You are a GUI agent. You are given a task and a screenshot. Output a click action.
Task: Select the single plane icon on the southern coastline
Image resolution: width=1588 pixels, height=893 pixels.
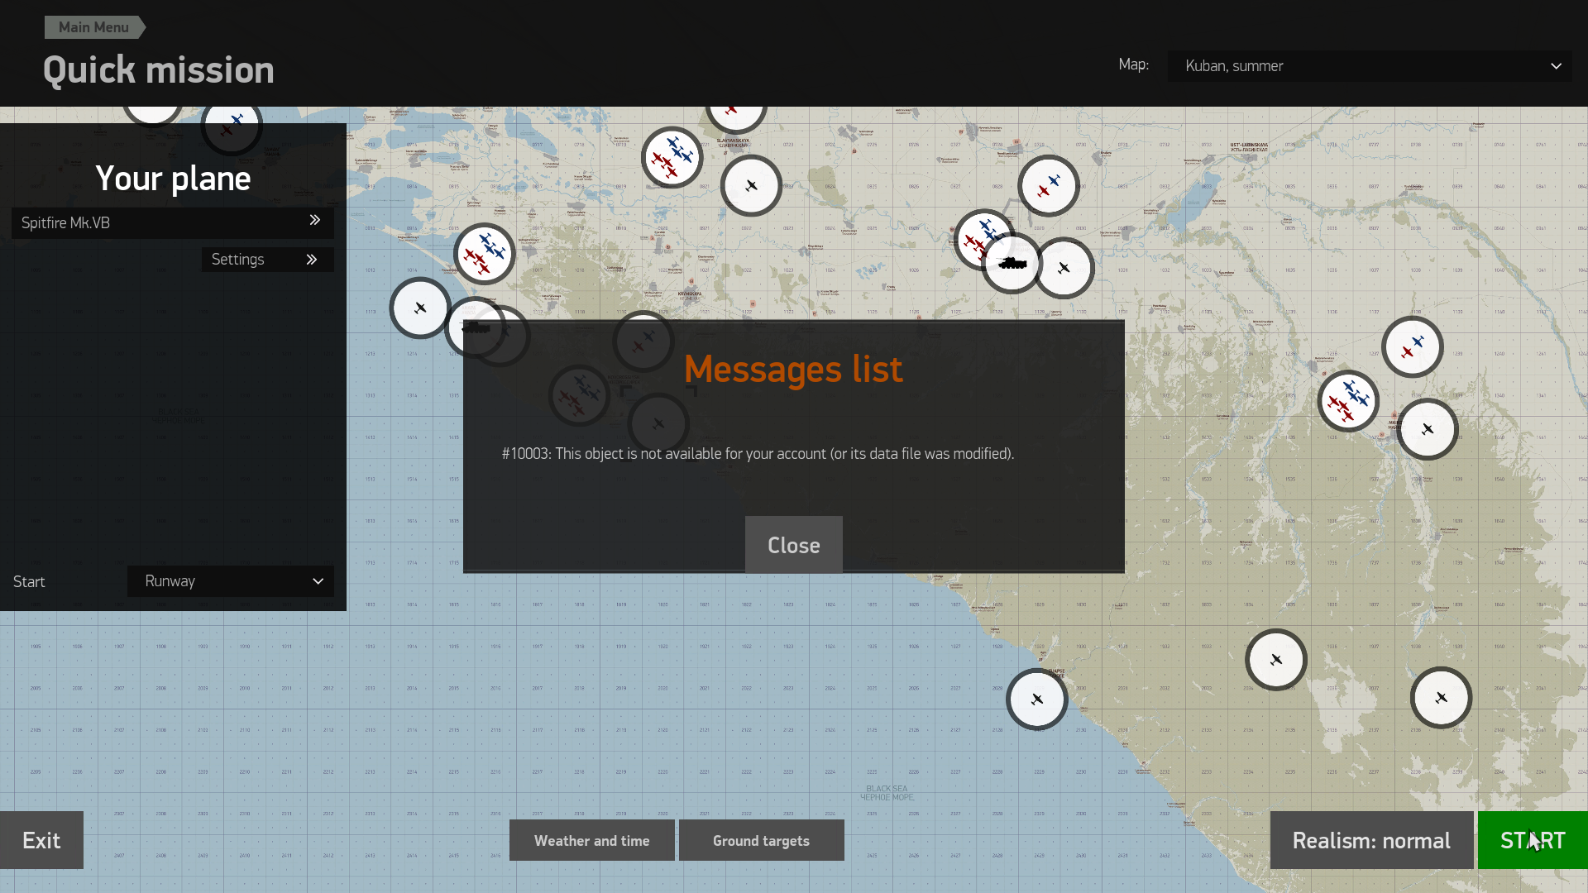pyautogui.click(x=1036, y=700)
